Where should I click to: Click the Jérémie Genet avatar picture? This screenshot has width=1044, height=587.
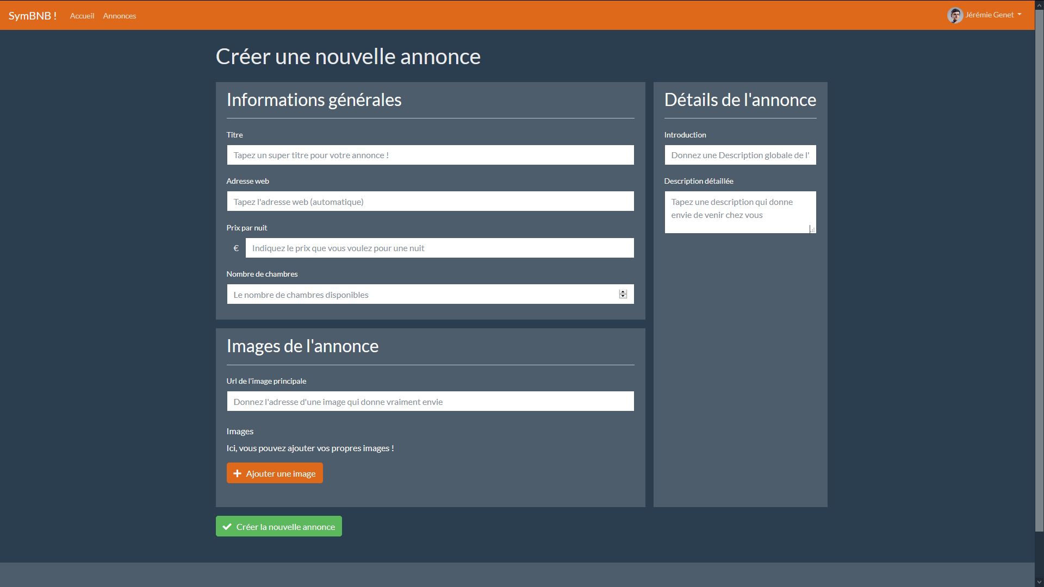[955, 15]
